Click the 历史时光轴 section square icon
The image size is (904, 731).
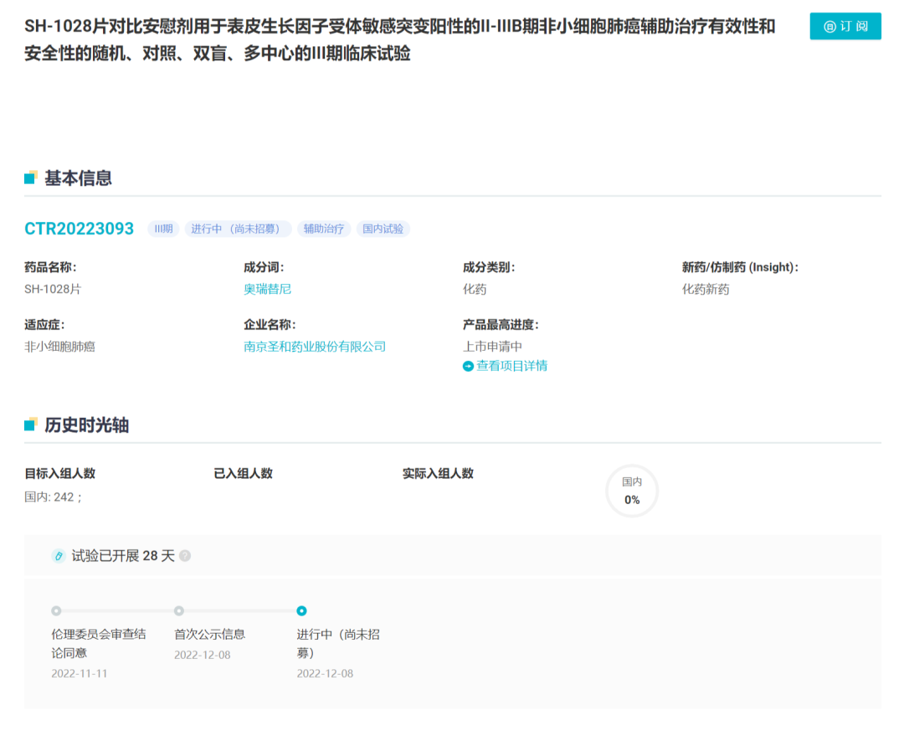coord(31,425)
